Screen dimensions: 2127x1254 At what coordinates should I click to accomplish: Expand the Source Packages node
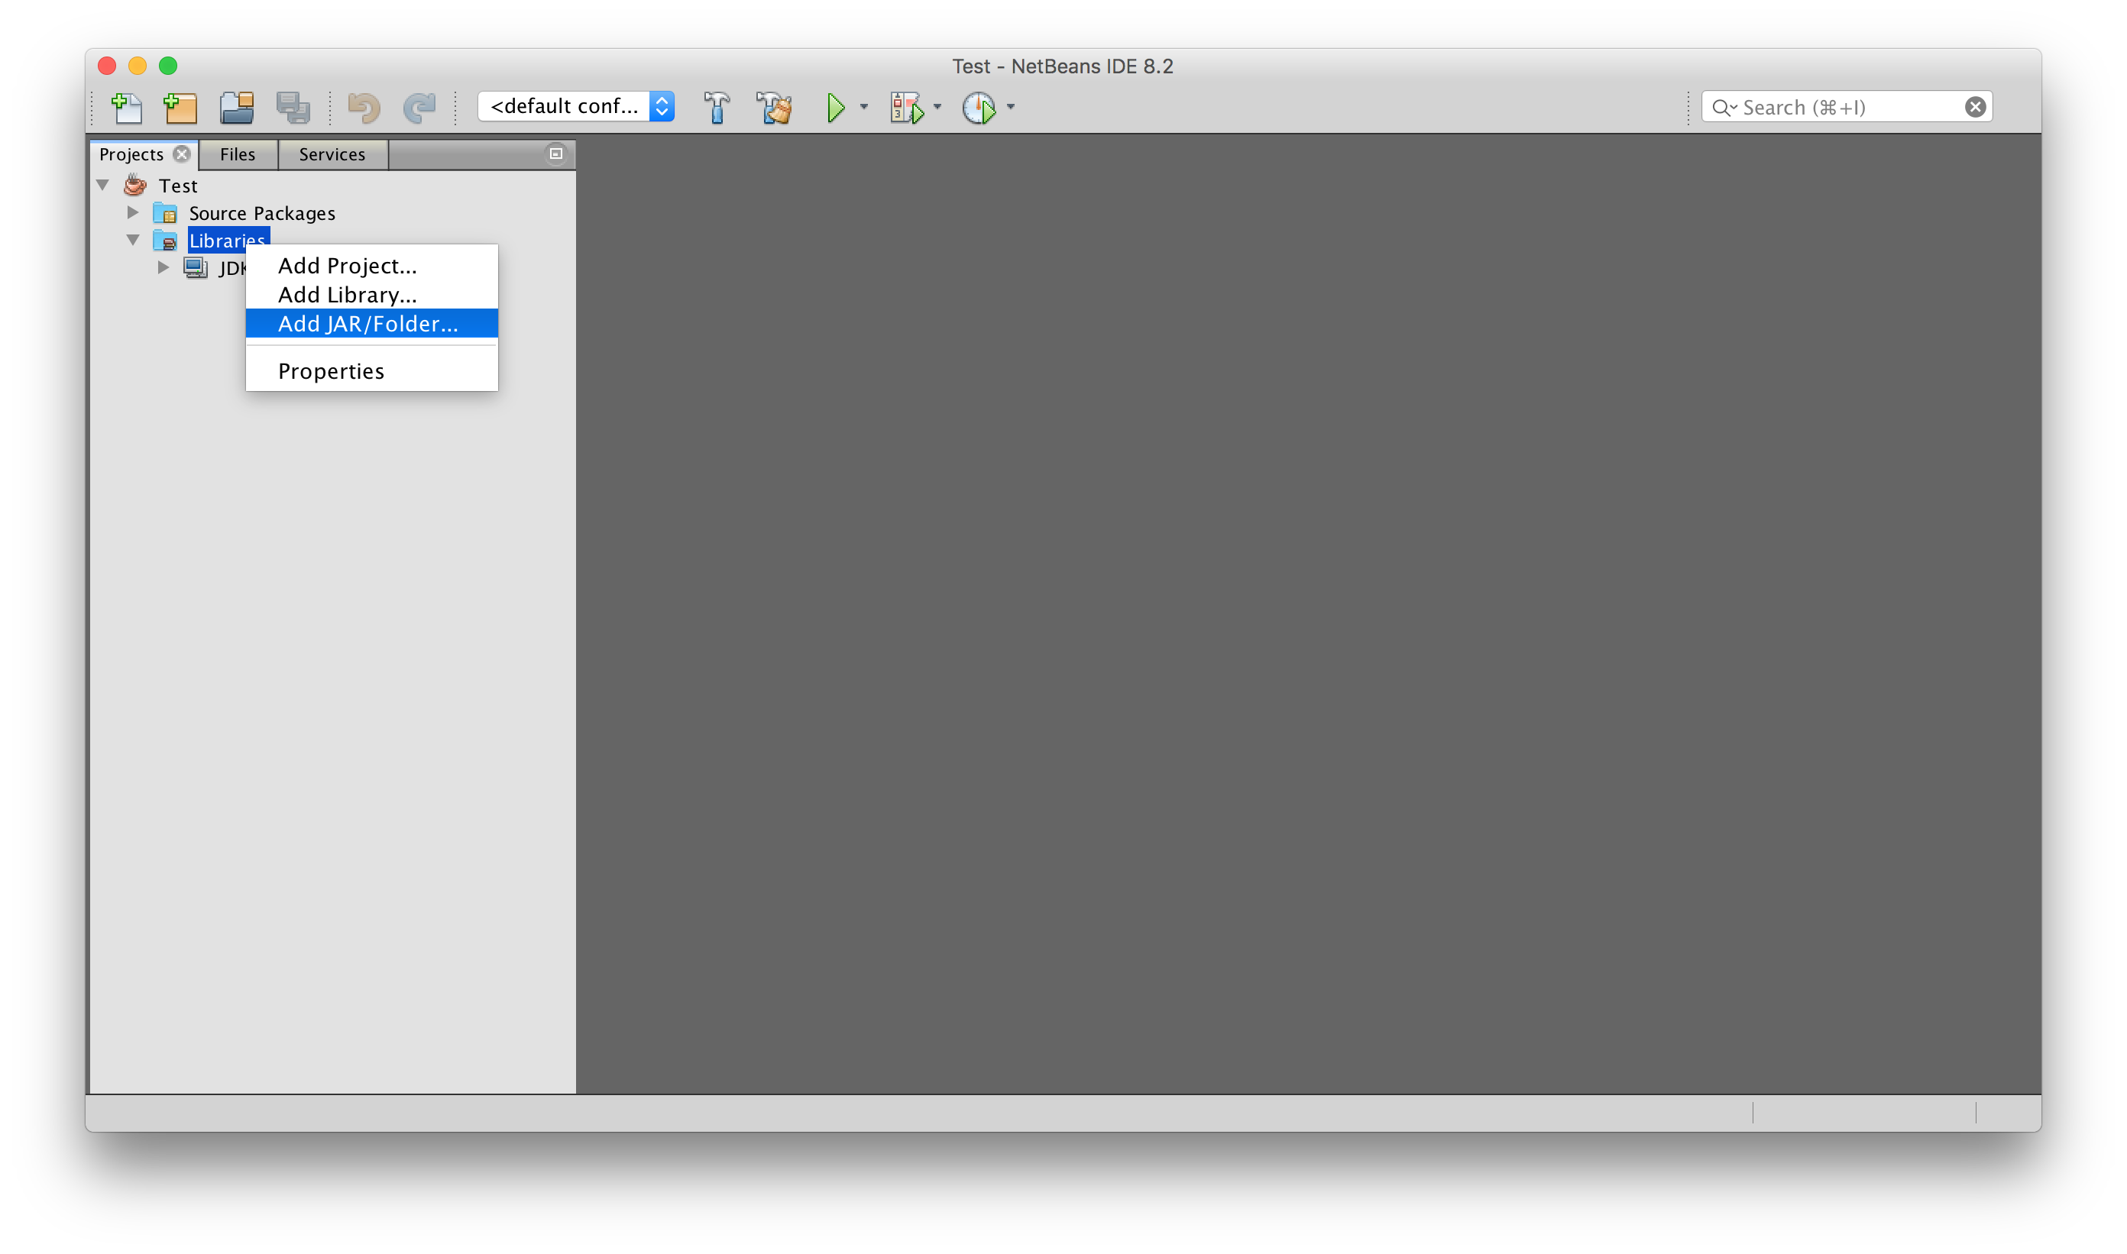point(133,212)
